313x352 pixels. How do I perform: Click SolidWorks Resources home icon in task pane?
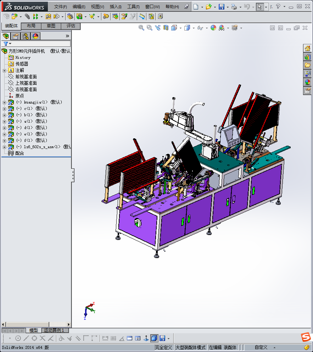307,49
